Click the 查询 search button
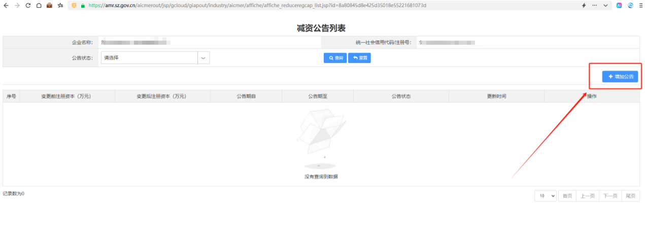 (x=335, y=58)
